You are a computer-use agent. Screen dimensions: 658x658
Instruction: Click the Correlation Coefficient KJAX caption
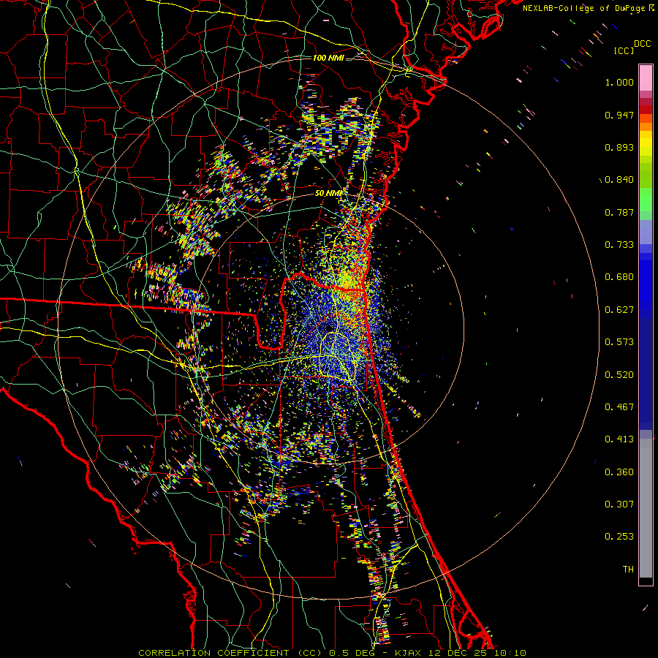332,653
